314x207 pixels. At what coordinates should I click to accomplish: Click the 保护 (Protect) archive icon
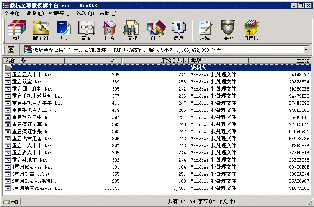click(x=228, y=30)
